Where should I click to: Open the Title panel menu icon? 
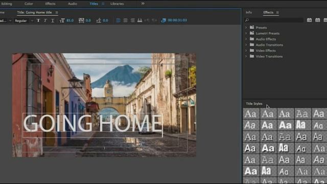point(57,12)
